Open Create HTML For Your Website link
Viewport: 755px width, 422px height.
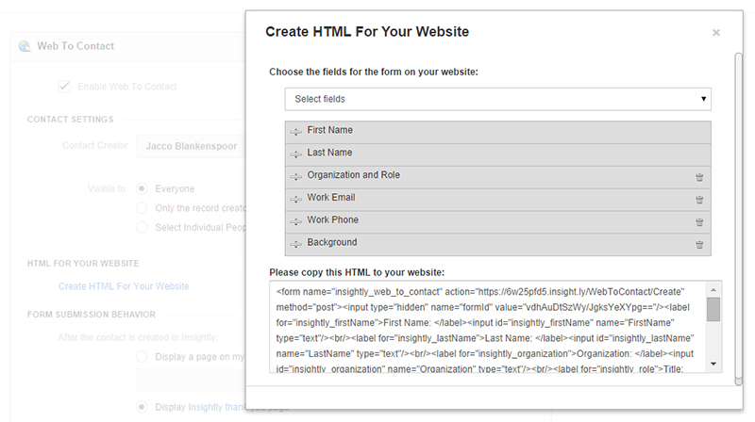click(x=124, y=285)
